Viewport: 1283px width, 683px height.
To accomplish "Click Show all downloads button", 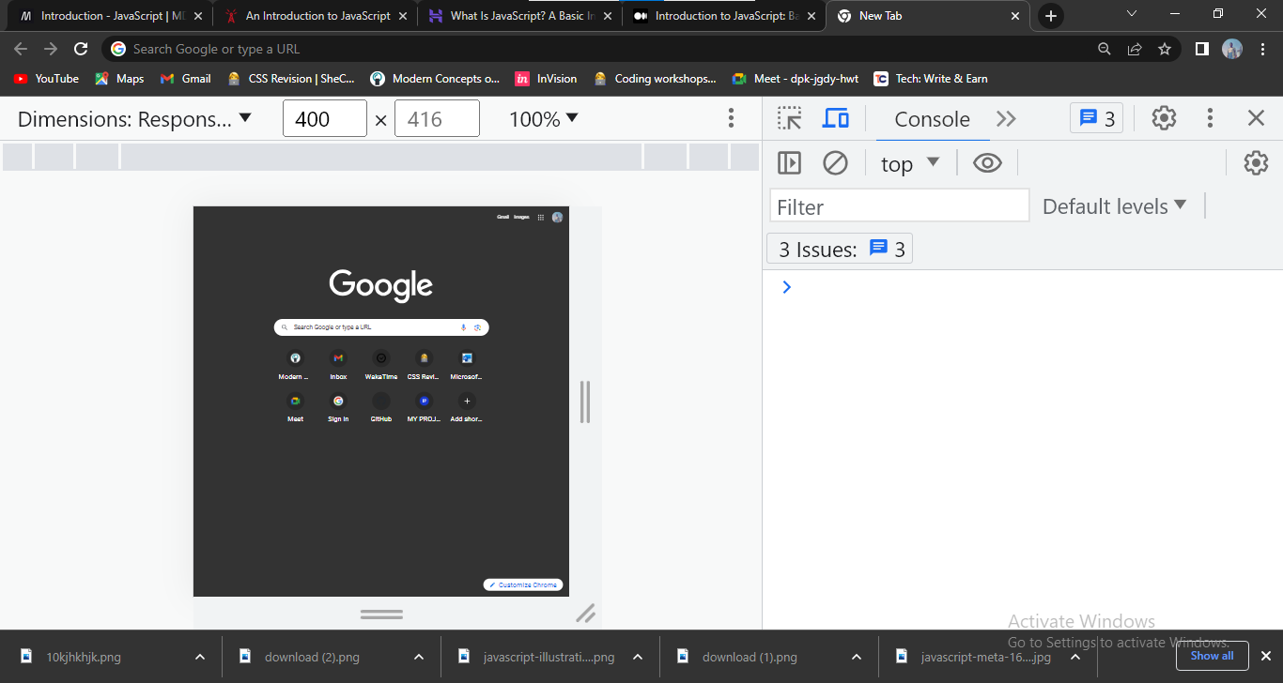I will (x=1212, y=657).
